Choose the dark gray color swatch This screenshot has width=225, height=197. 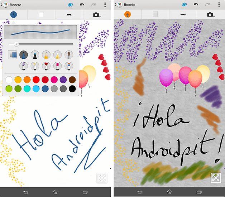click(63, 89)
